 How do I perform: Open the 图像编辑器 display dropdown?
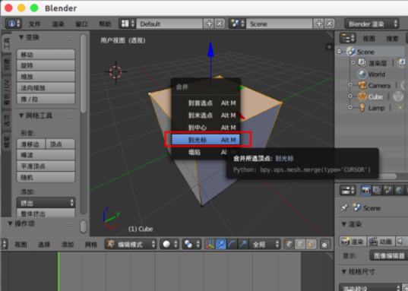(x=389, y=255)
